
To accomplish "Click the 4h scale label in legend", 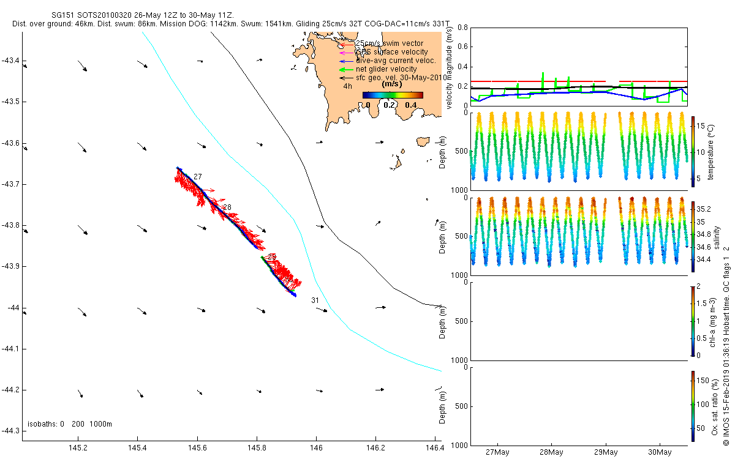I will [347, 87].
